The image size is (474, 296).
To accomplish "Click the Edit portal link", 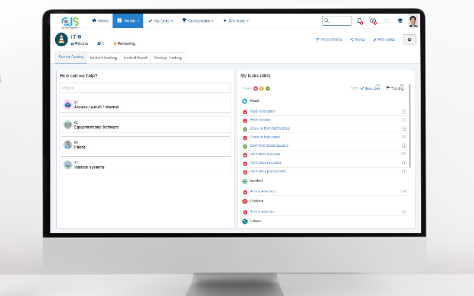I will (x=383, y=40).
